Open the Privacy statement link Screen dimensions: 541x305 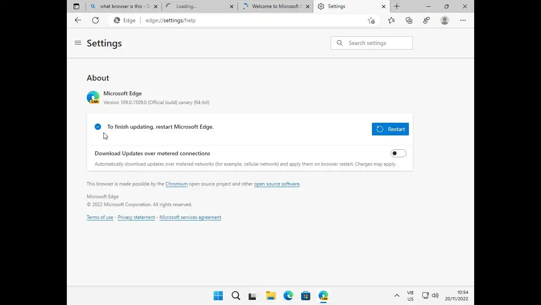click(x=136, y=217)
